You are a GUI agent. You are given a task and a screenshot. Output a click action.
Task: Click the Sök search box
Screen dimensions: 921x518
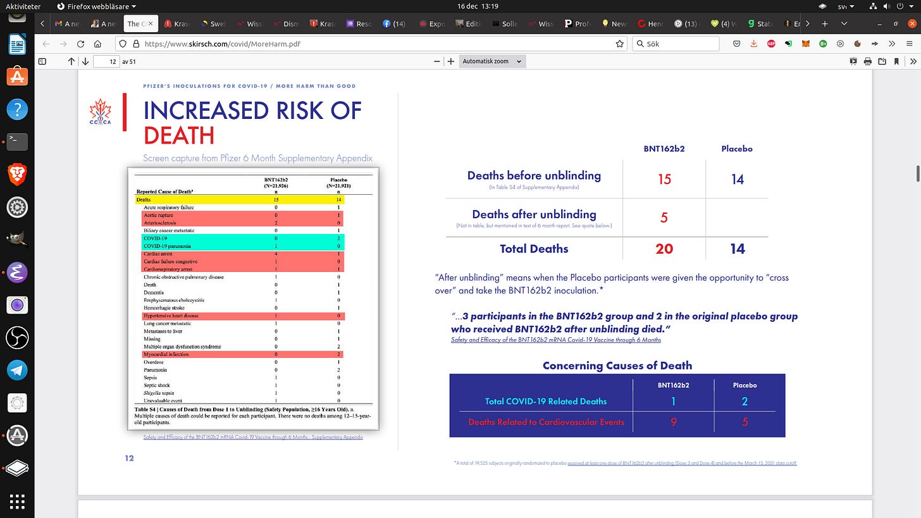pyautogui.click(x=676, y=44)
